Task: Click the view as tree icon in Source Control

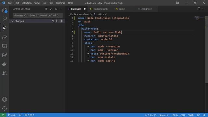Action: click(46, 9)
